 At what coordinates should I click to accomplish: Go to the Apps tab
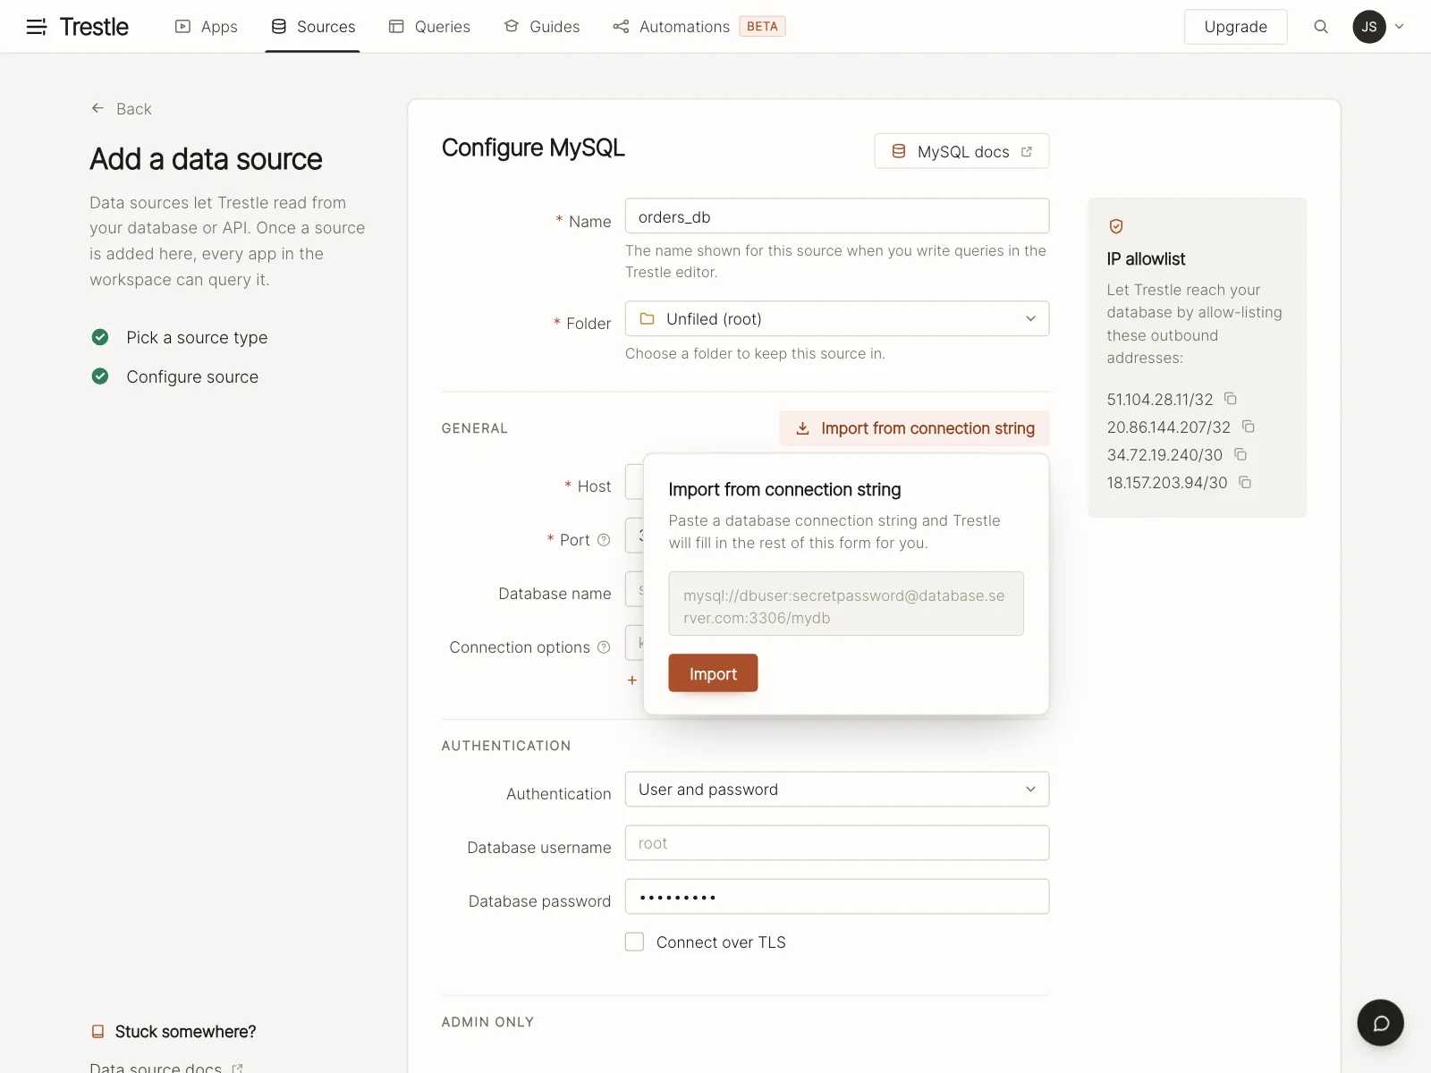207,27
